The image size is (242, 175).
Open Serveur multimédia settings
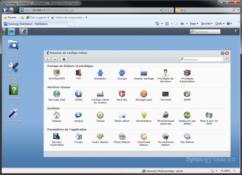tap(57, 139)
